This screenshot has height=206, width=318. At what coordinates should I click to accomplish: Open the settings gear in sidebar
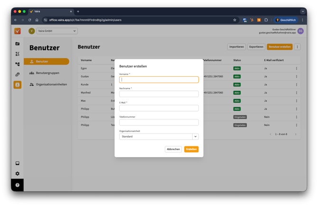pyautogui.click(x=18, y=174)
